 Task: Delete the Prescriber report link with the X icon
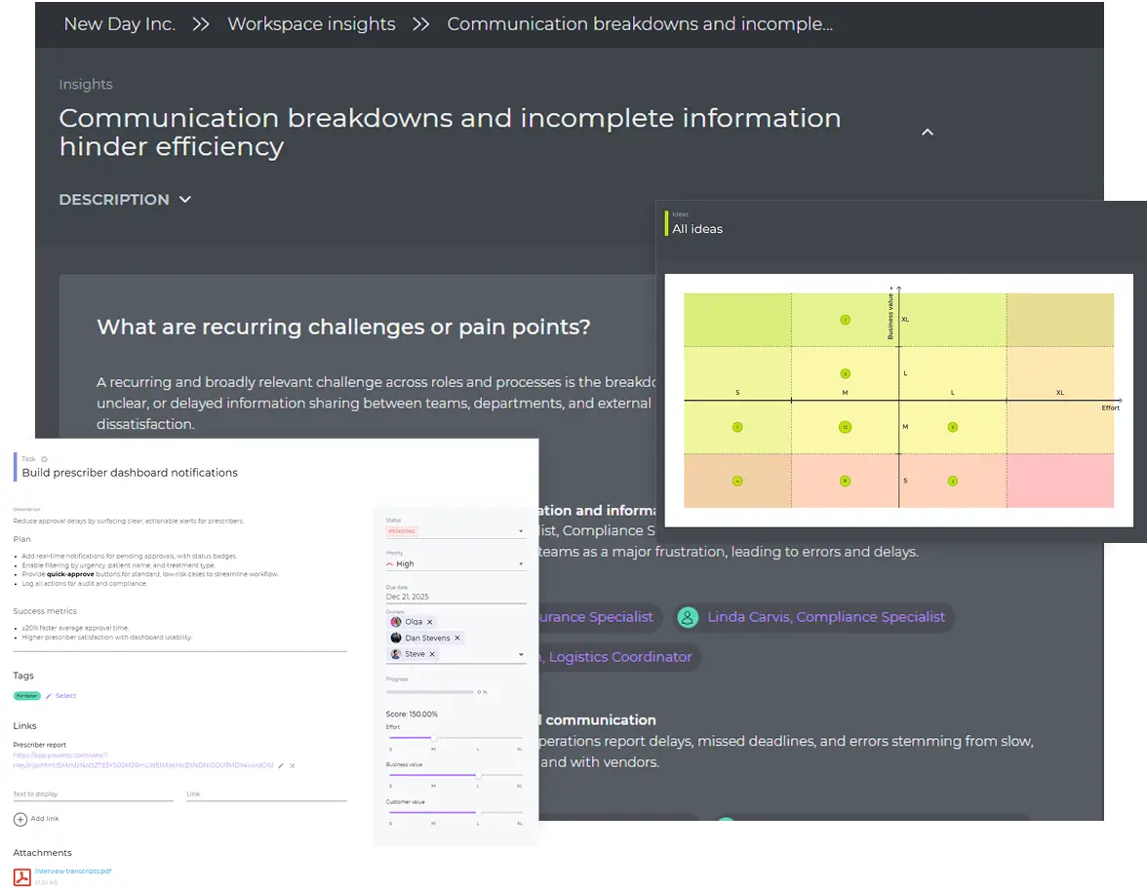click(292, 765)
